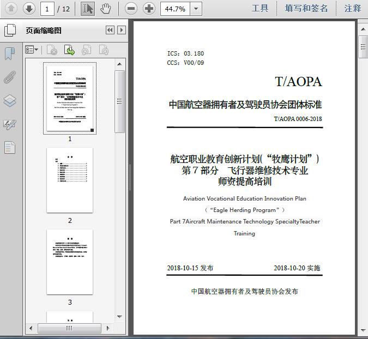This screenshot has width=368, height=339.
Task: Open zoom percentage dropdown
Action: [196, 9]
